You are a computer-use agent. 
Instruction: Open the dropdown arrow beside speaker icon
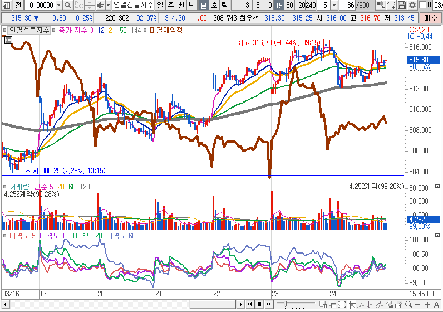point(107,5)
